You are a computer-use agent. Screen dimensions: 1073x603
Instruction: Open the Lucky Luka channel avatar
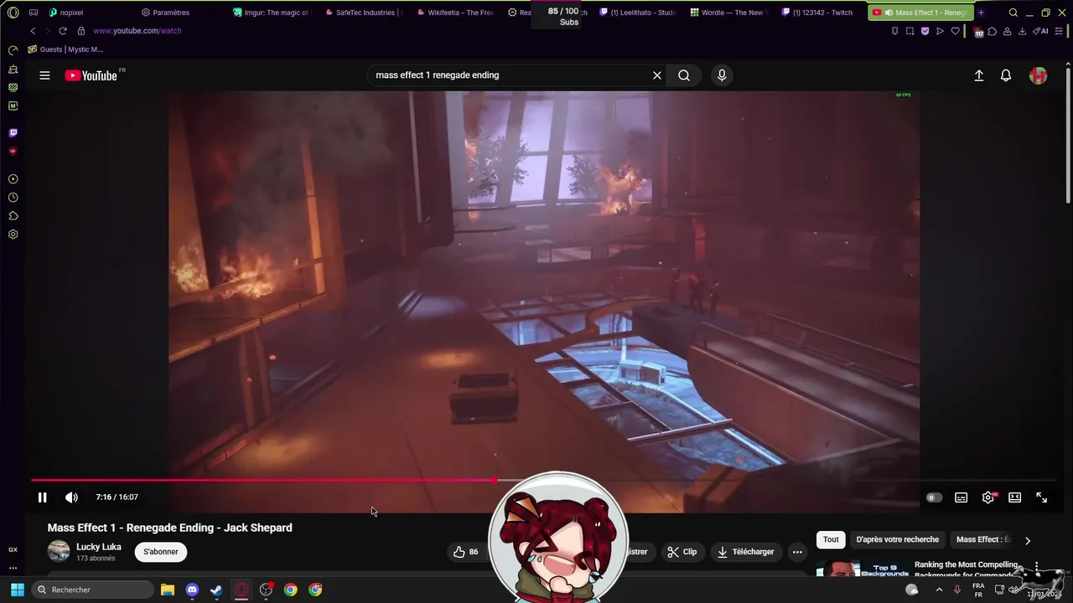tap(59, 551)
